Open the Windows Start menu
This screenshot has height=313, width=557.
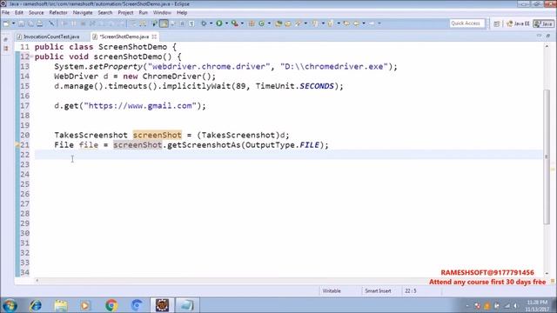[10, 305]
